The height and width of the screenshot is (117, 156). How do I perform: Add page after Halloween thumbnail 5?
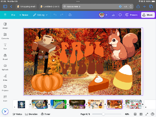click(105, 104)
